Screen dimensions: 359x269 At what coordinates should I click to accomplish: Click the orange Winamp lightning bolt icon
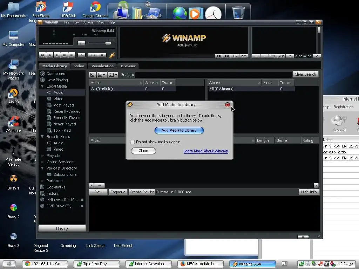(x=112, y=55)
